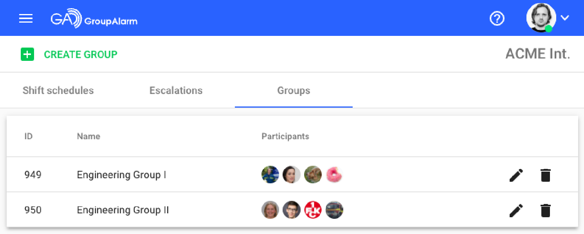Select the ACME Int. organization label

pyautogui.click(x=537, y=54)
